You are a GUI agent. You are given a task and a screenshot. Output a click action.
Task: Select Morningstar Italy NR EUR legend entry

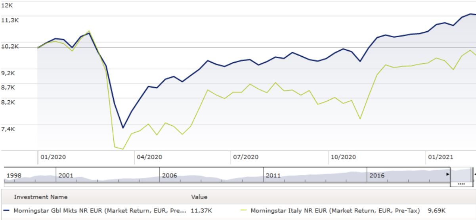(x=335, y=210)
